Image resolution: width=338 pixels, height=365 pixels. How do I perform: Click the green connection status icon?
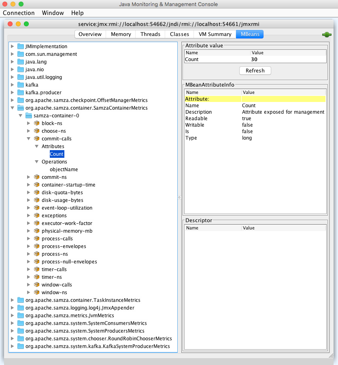327,35
